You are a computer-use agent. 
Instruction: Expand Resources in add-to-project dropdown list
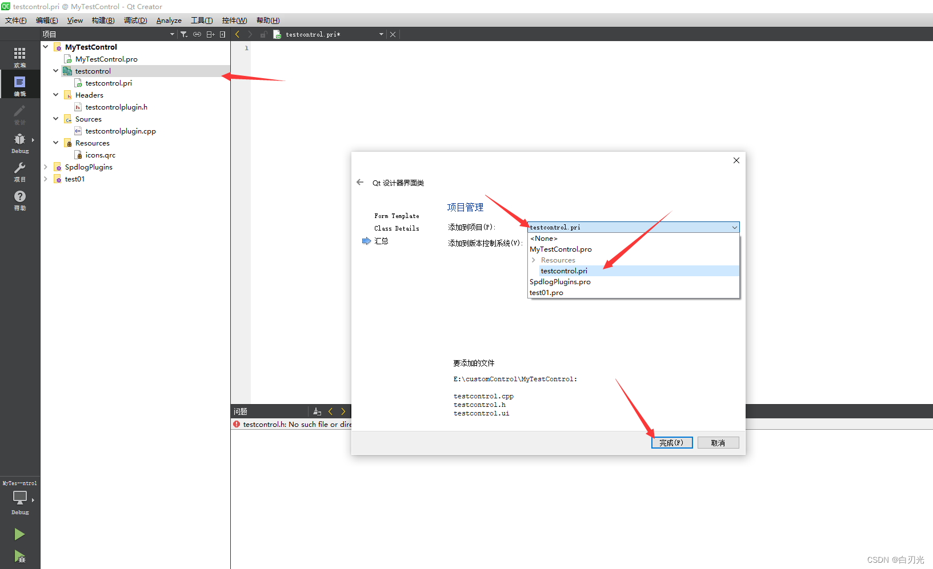pos(534,260)
